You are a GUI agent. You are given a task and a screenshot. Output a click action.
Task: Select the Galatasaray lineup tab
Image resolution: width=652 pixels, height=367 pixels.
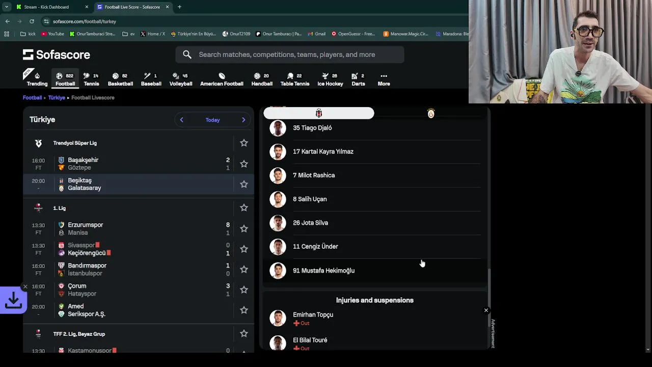[x=431, y=113]
